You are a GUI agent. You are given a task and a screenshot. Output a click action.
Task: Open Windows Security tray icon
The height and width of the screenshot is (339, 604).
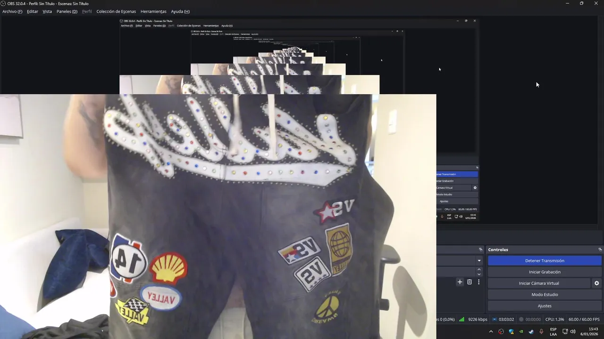pos(511,331)
